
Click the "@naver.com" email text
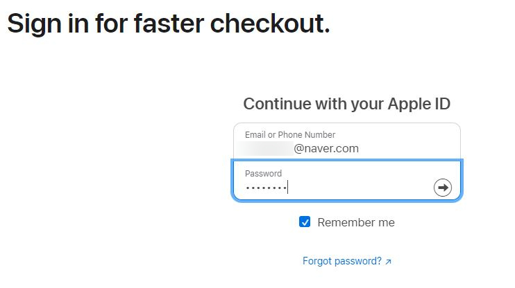coord(326,148)
